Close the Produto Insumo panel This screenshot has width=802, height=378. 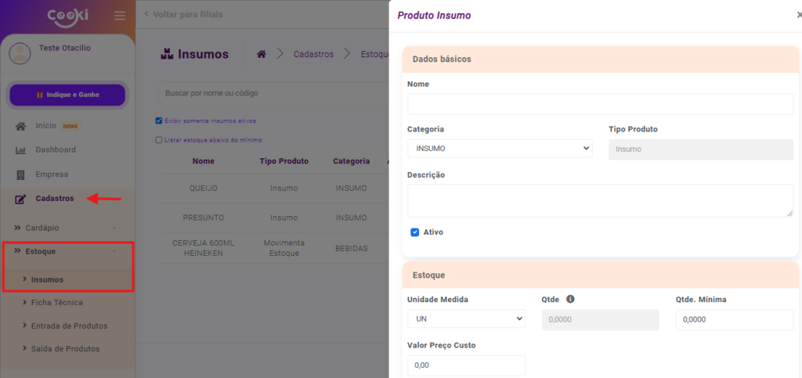pos(798,15)
